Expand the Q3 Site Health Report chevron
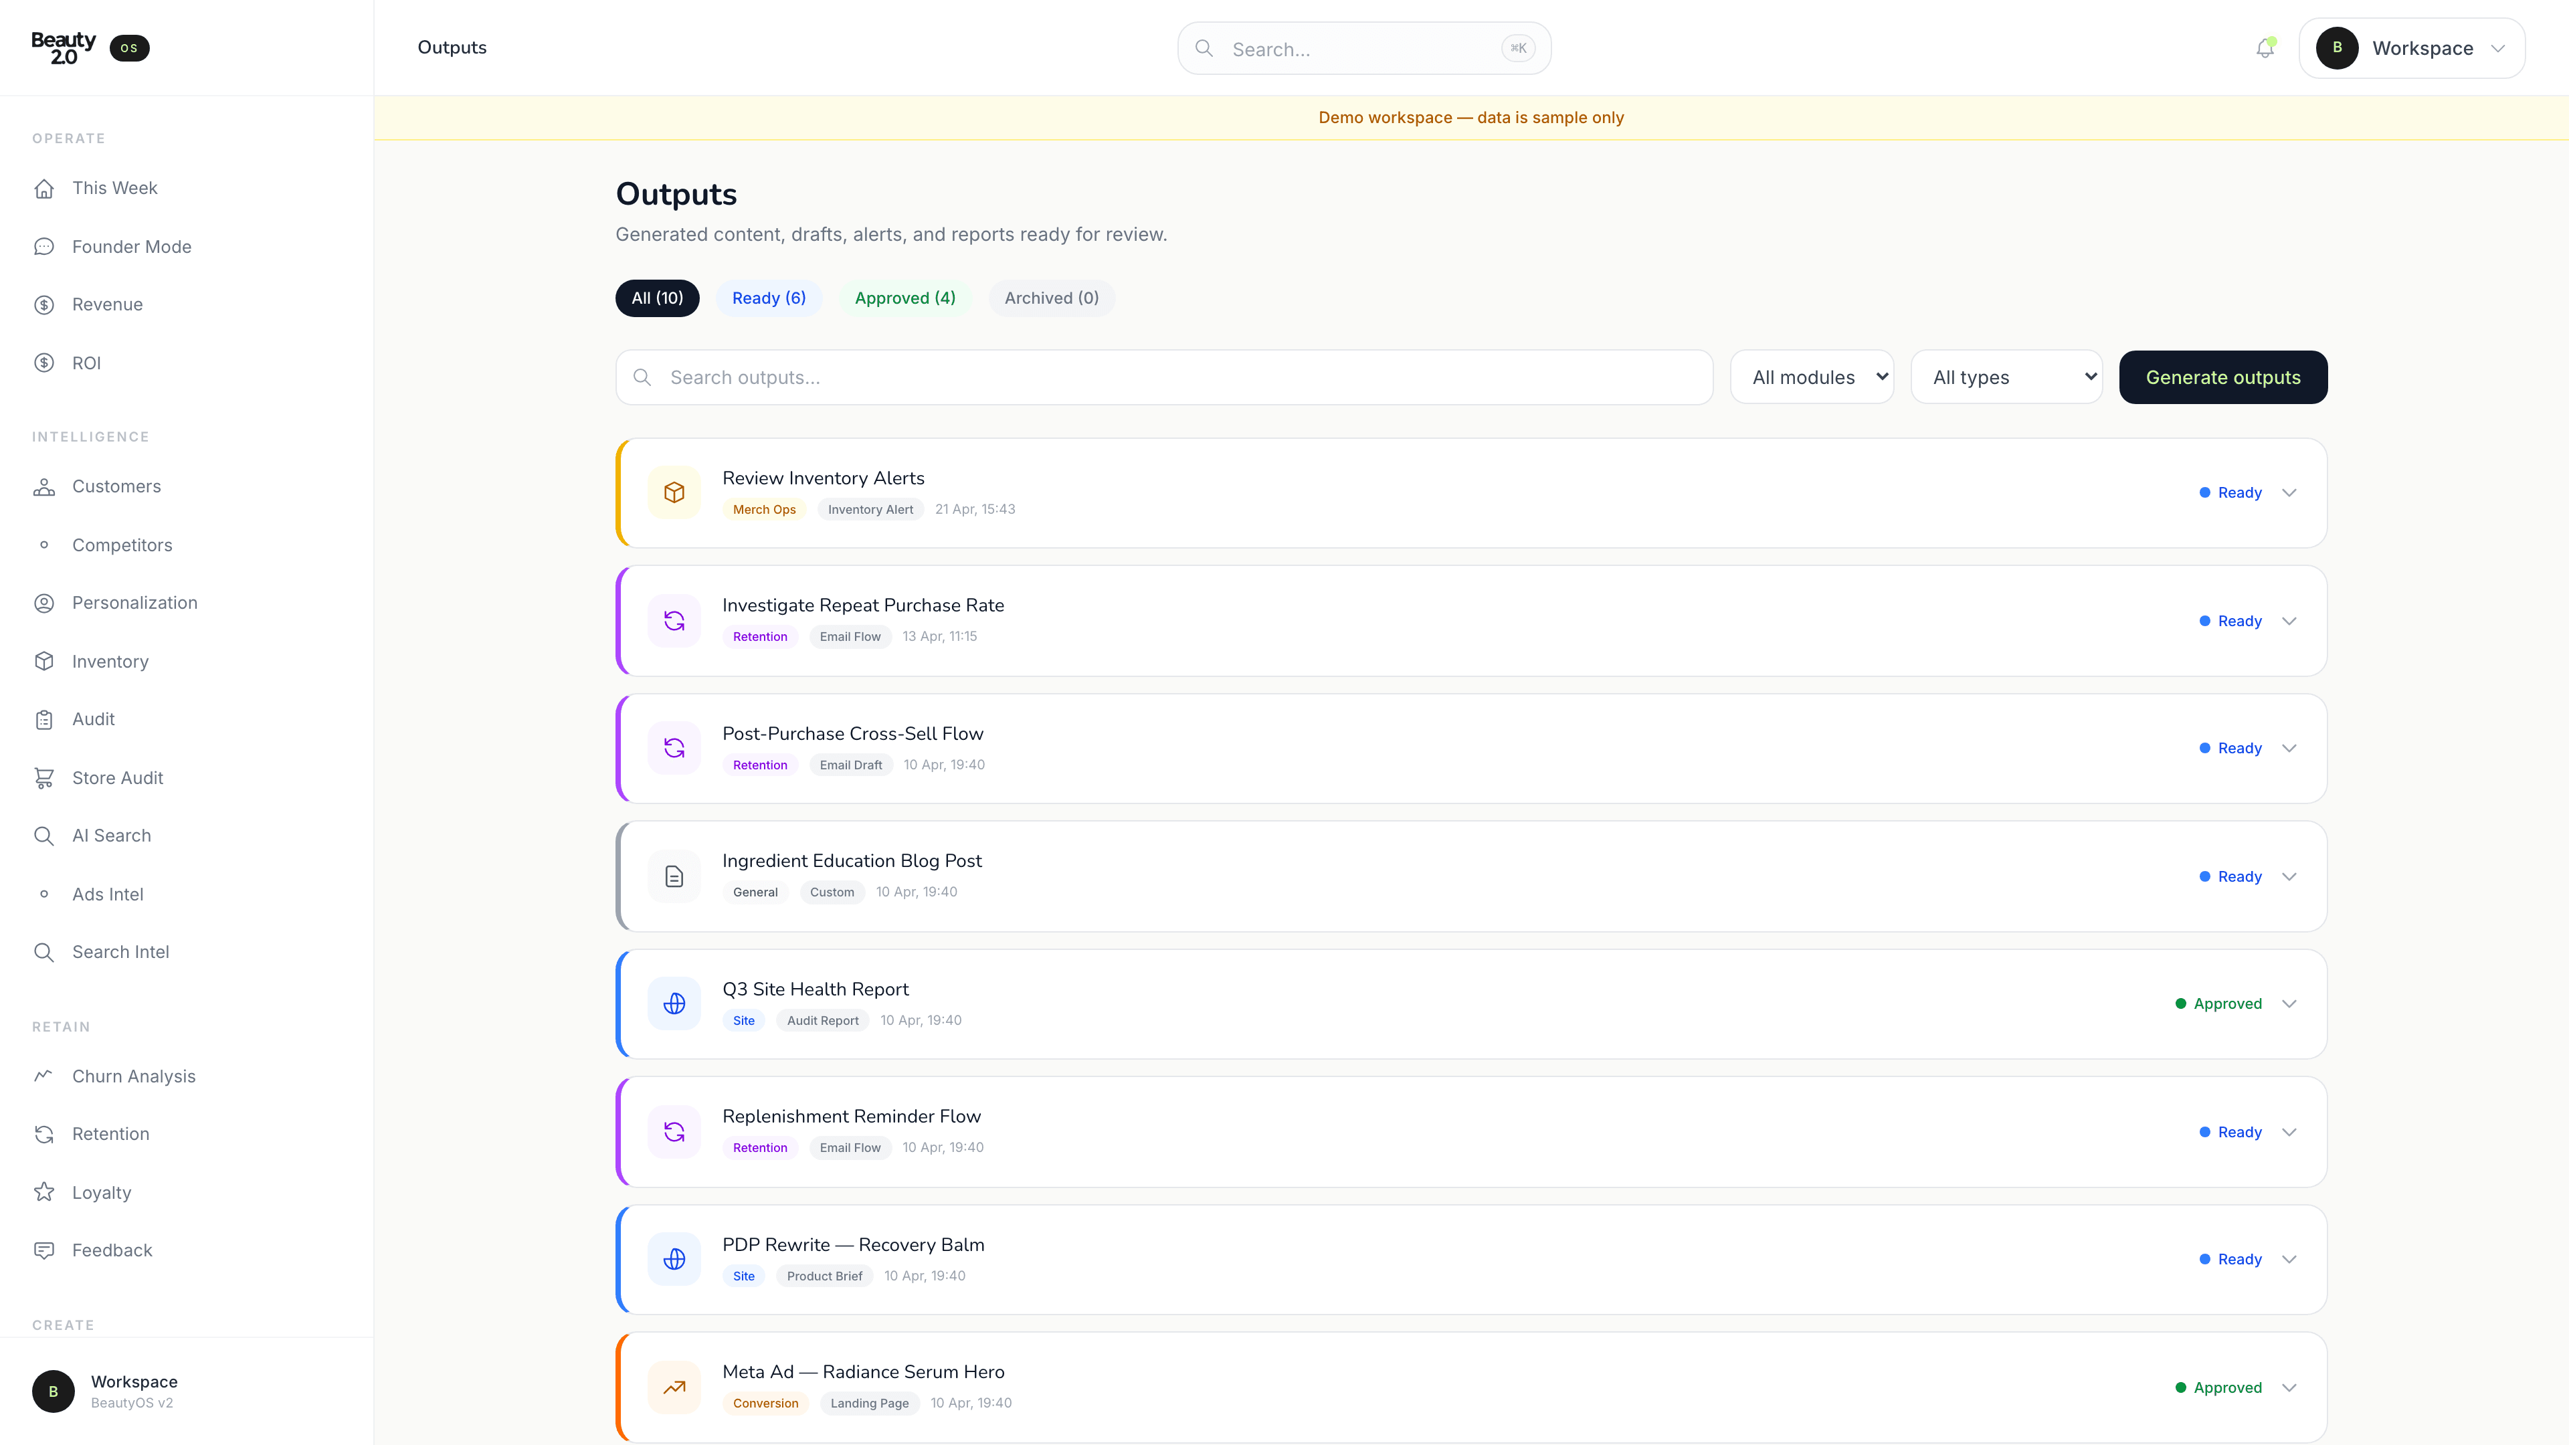 pyautogui.click(x=2290, y=1004)
